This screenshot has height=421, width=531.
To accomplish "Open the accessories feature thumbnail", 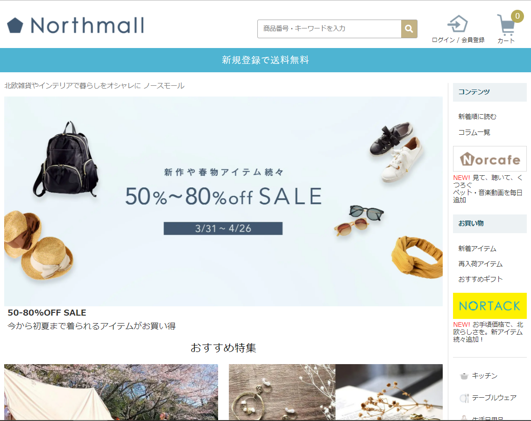I will coord(336,392).
